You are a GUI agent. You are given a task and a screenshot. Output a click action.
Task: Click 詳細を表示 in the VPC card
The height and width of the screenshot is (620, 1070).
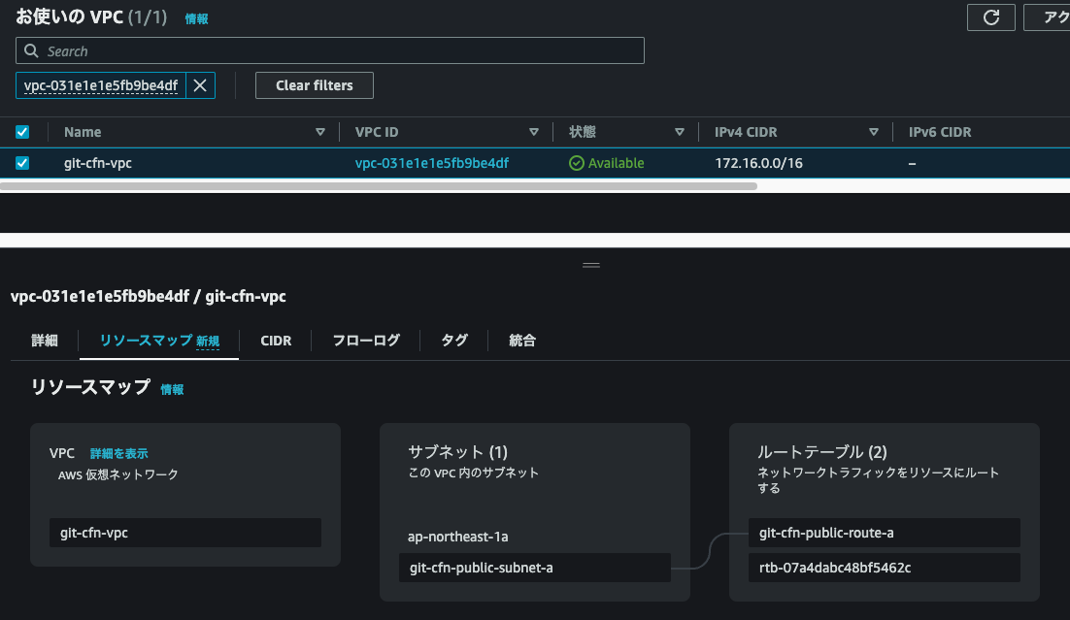117,453
